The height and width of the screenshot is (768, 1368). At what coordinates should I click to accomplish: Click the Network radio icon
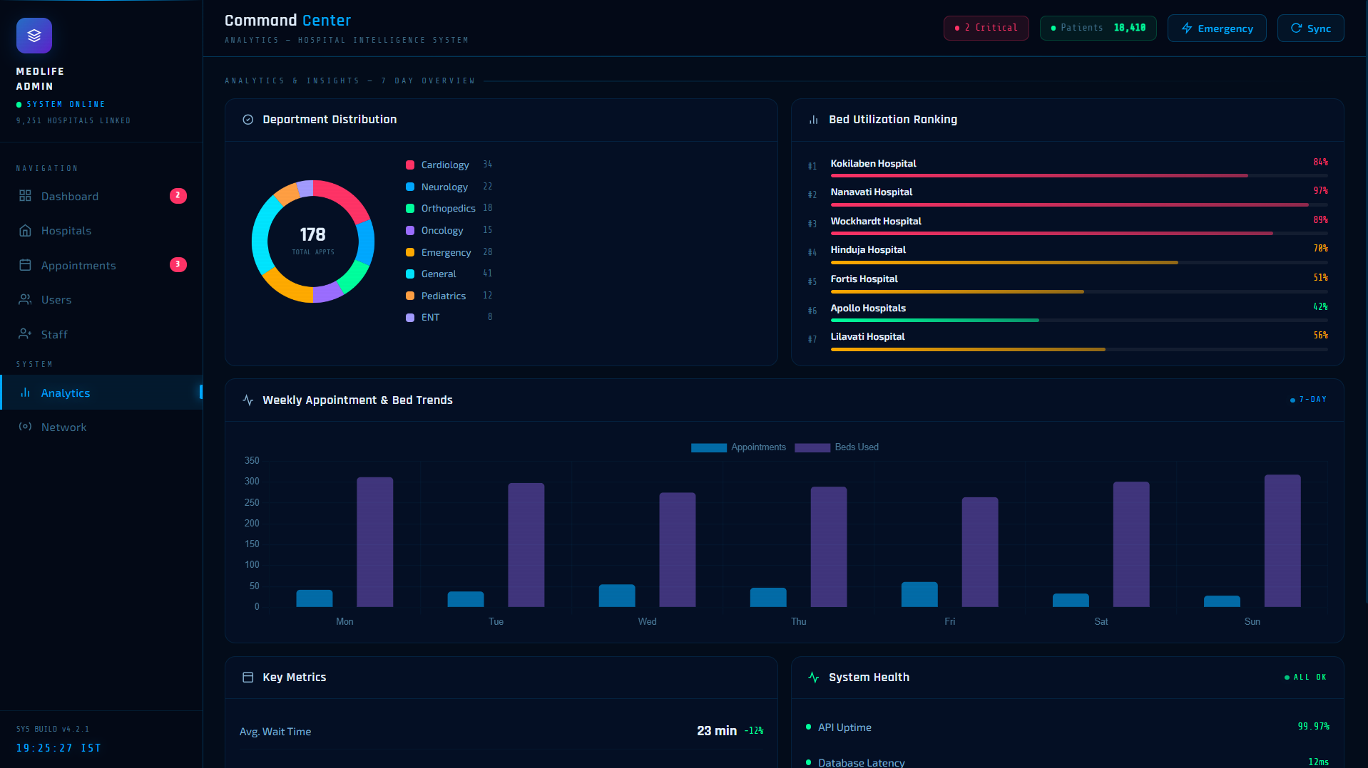coord(25,427)
